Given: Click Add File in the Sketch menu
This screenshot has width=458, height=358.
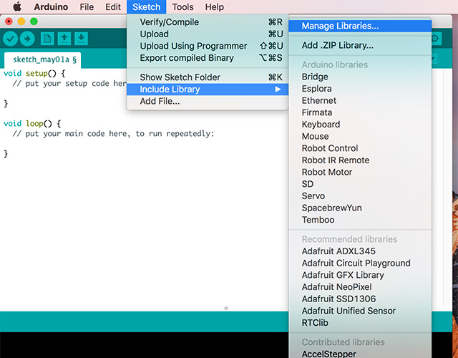Looking at the screenshot, I should coord(160,102).
